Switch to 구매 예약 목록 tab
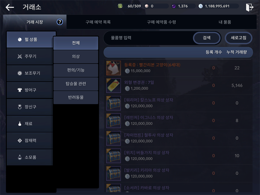Image resolution: width=260 pixels, height=195 pixels. coord(98,22)
